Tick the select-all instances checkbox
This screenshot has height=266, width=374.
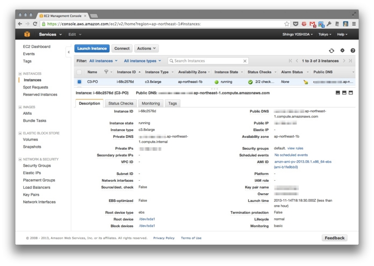[x=79, y=72]
